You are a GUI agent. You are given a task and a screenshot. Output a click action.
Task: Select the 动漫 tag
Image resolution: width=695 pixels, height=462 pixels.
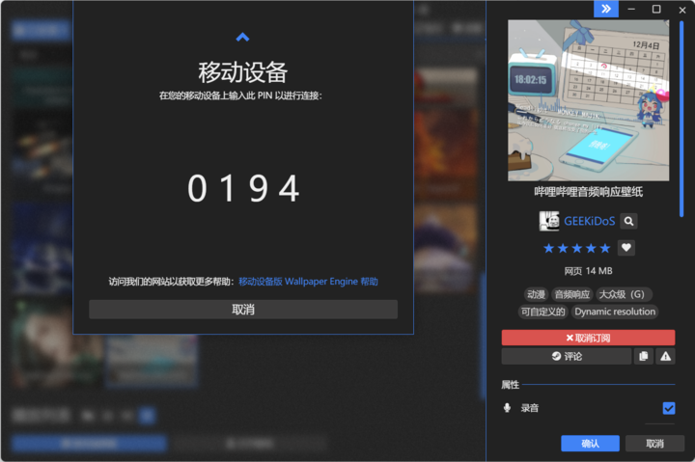point(536,294)
